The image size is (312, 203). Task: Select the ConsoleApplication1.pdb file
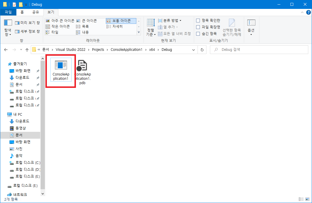82,72
